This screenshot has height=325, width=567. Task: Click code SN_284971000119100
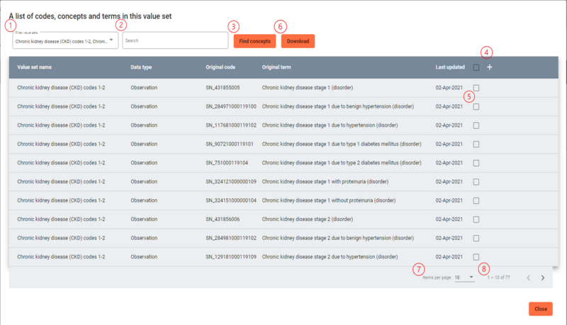[231, 106]
